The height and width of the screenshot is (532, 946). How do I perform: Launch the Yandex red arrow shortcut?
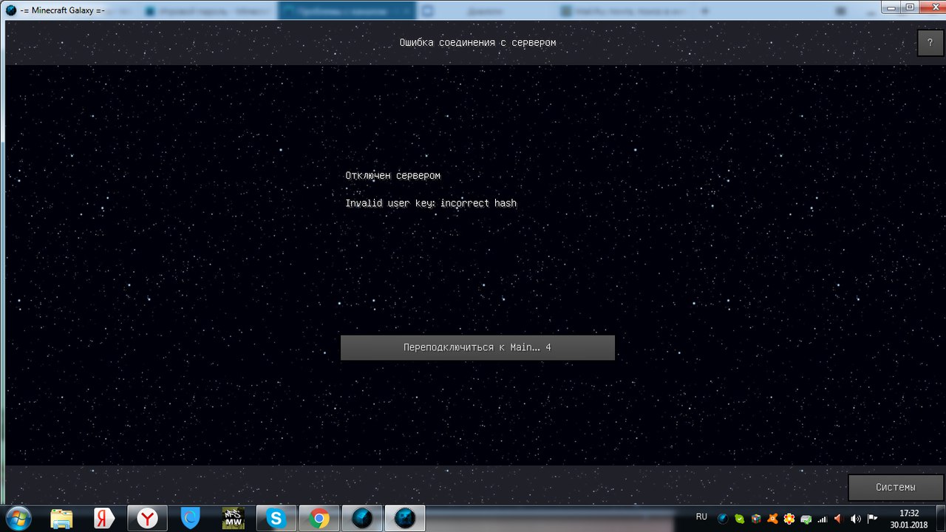click(104, 519)
